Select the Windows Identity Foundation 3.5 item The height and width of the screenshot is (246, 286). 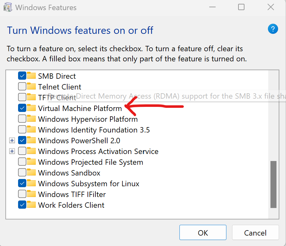(94, 130)
